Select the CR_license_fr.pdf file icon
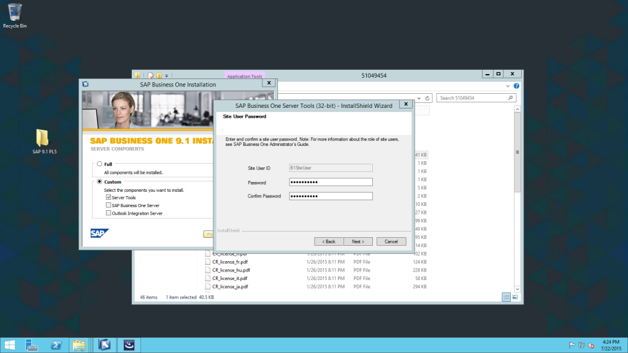Viewport: 628px width, 353px height. coord(207,262)
